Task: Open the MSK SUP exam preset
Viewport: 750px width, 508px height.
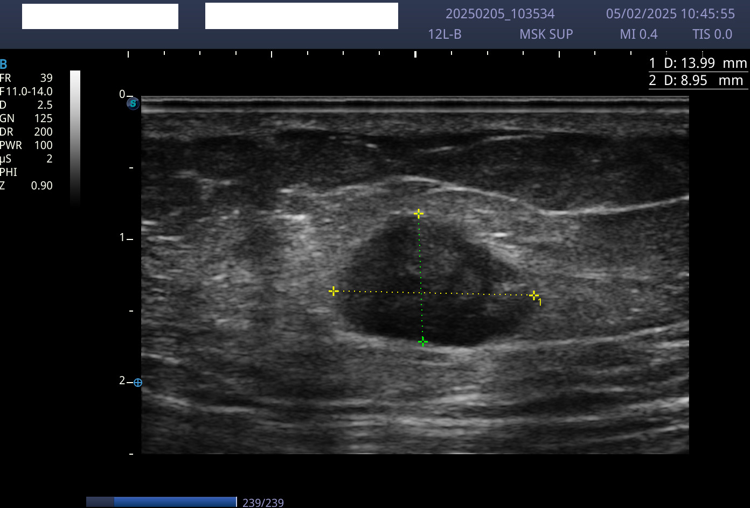Action: tap(546, 34)
